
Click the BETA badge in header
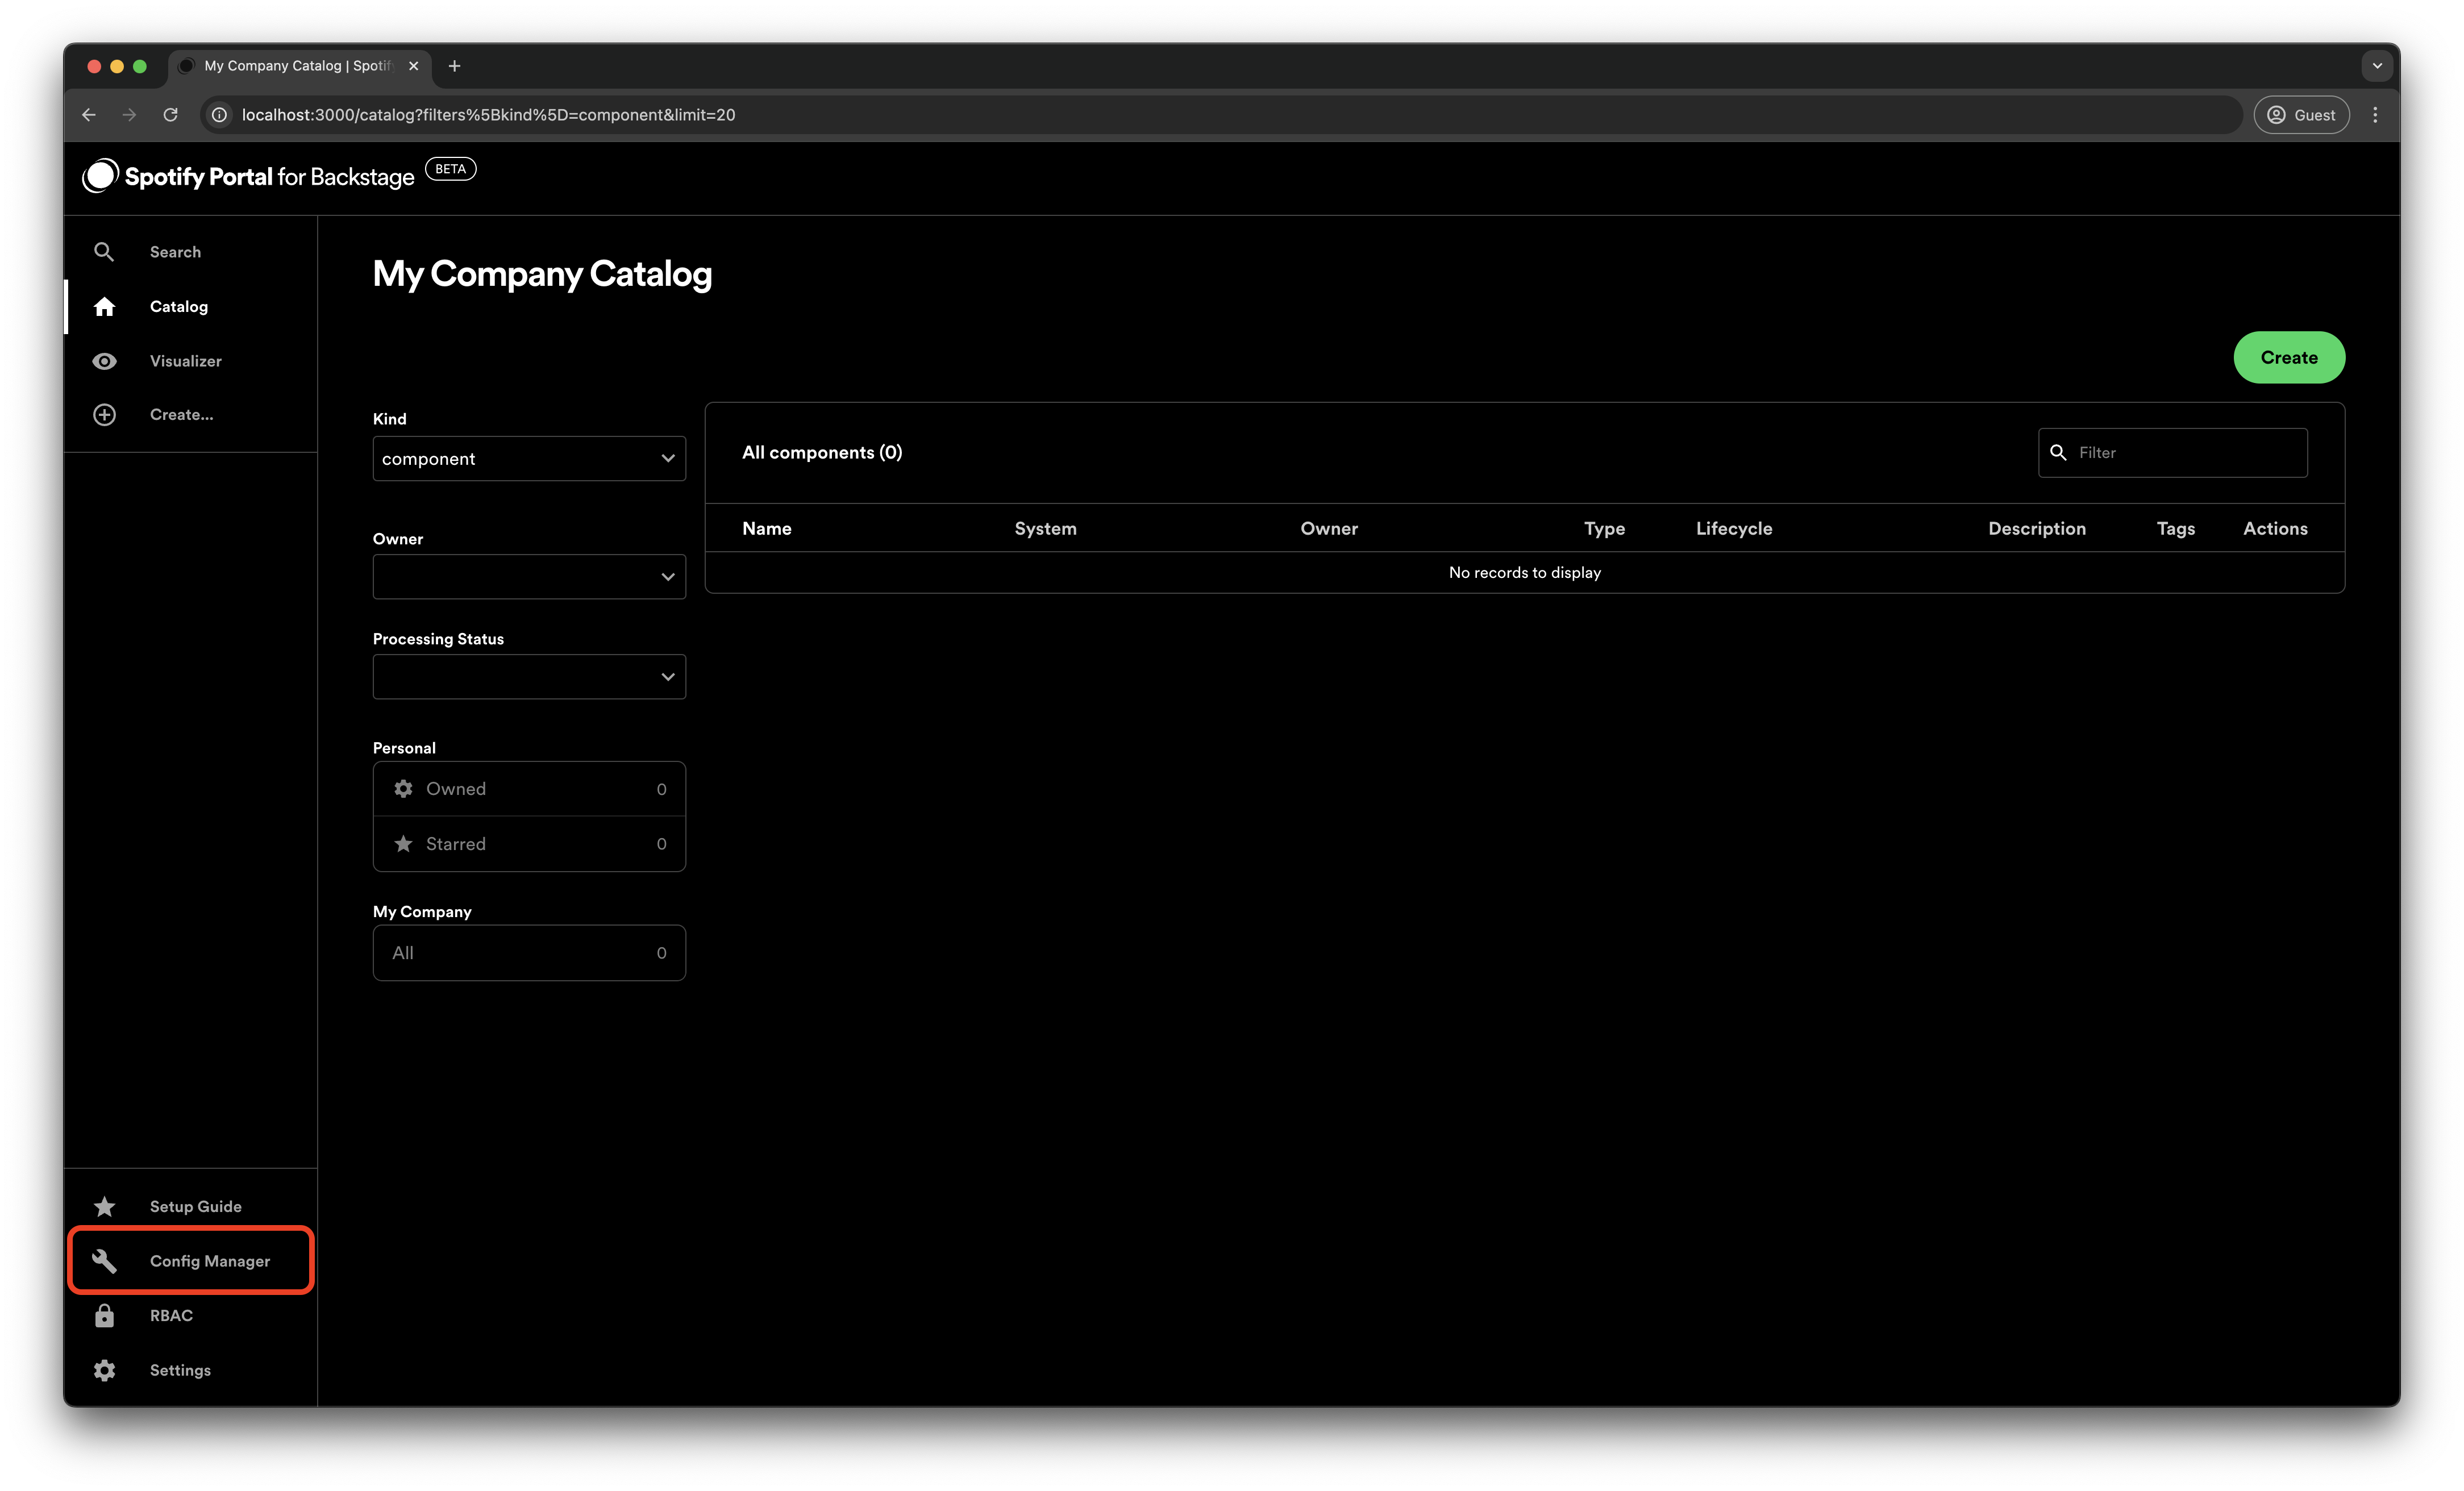[x=451, y=169]
